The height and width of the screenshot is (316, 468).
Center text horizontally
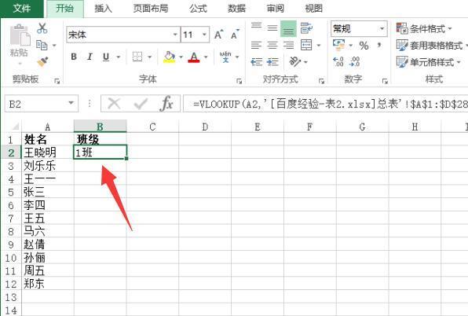(x=272, y=45)
